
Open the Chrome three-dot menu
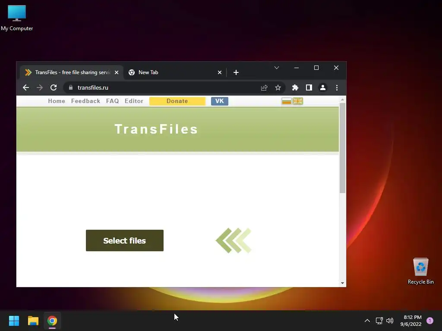pos(337,87)
